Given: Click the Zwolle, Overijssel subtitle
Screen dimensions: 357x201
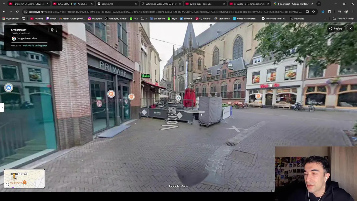Looking at the screenshot, I should click(20, 33).
